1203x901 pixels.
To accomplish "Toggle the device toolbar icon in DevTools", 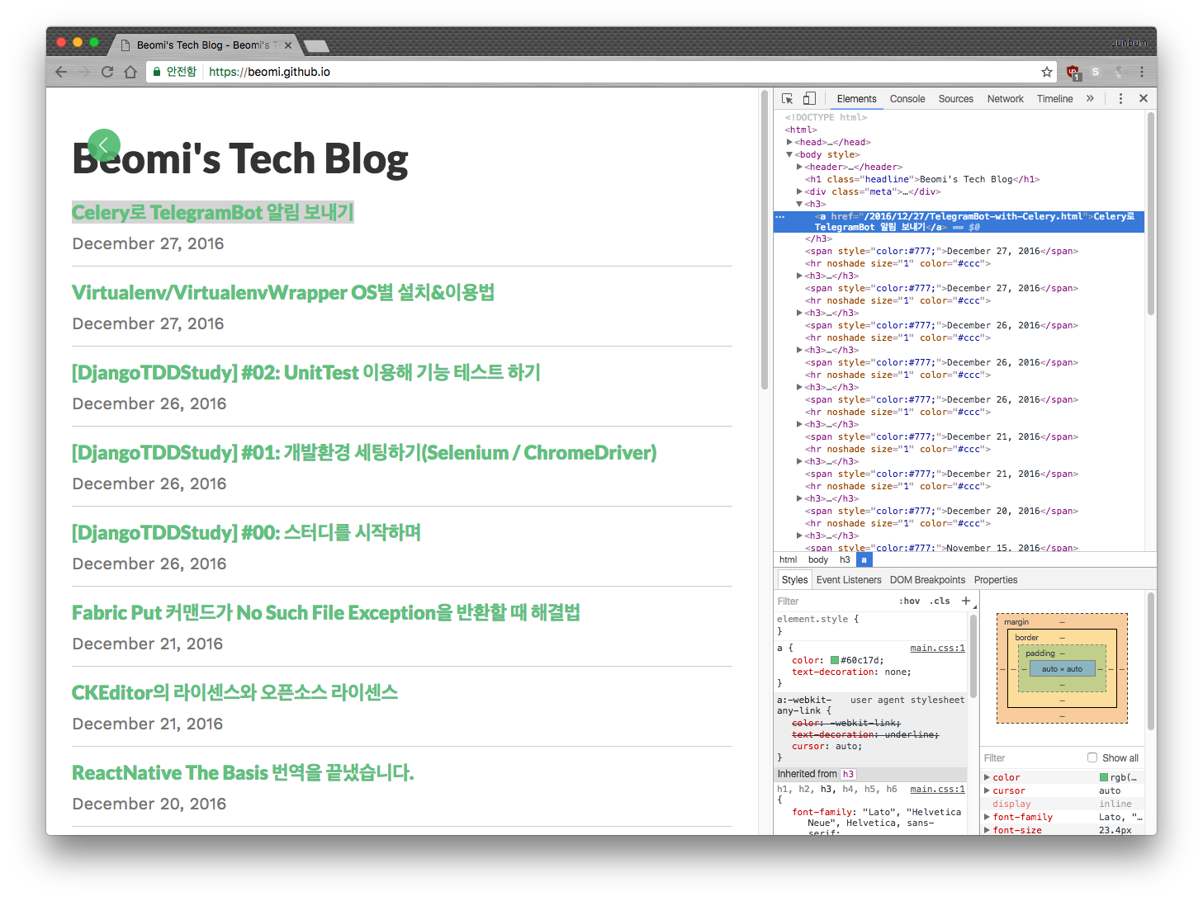I will [809, 98].
